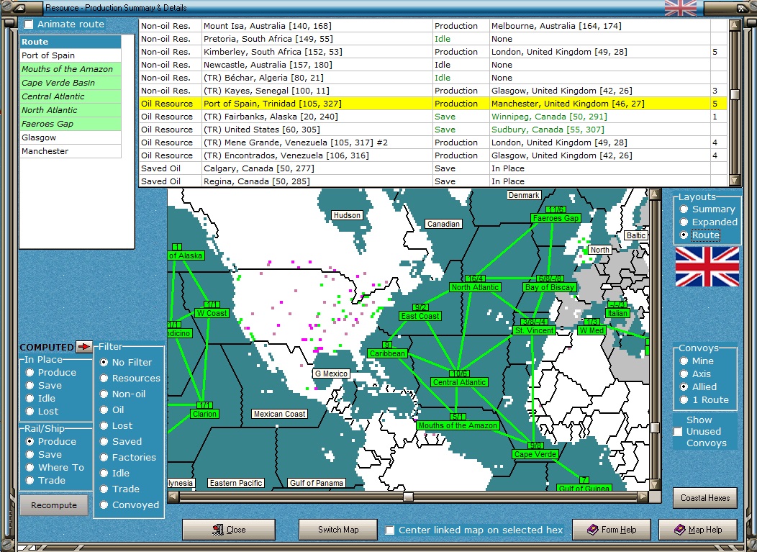
Task: Select the Expanded layout option
Action: click(x=684, y=222)
